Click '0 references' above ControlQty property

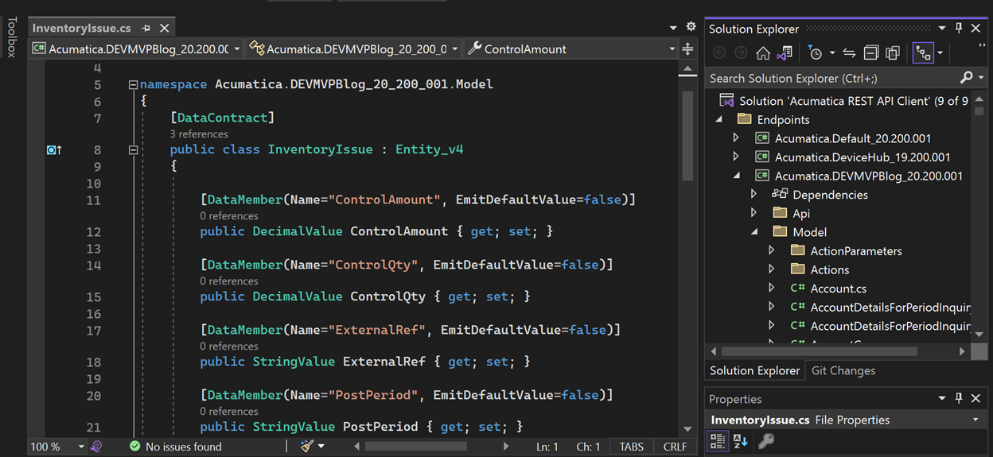pyautogui.click(x=229, y=281)
